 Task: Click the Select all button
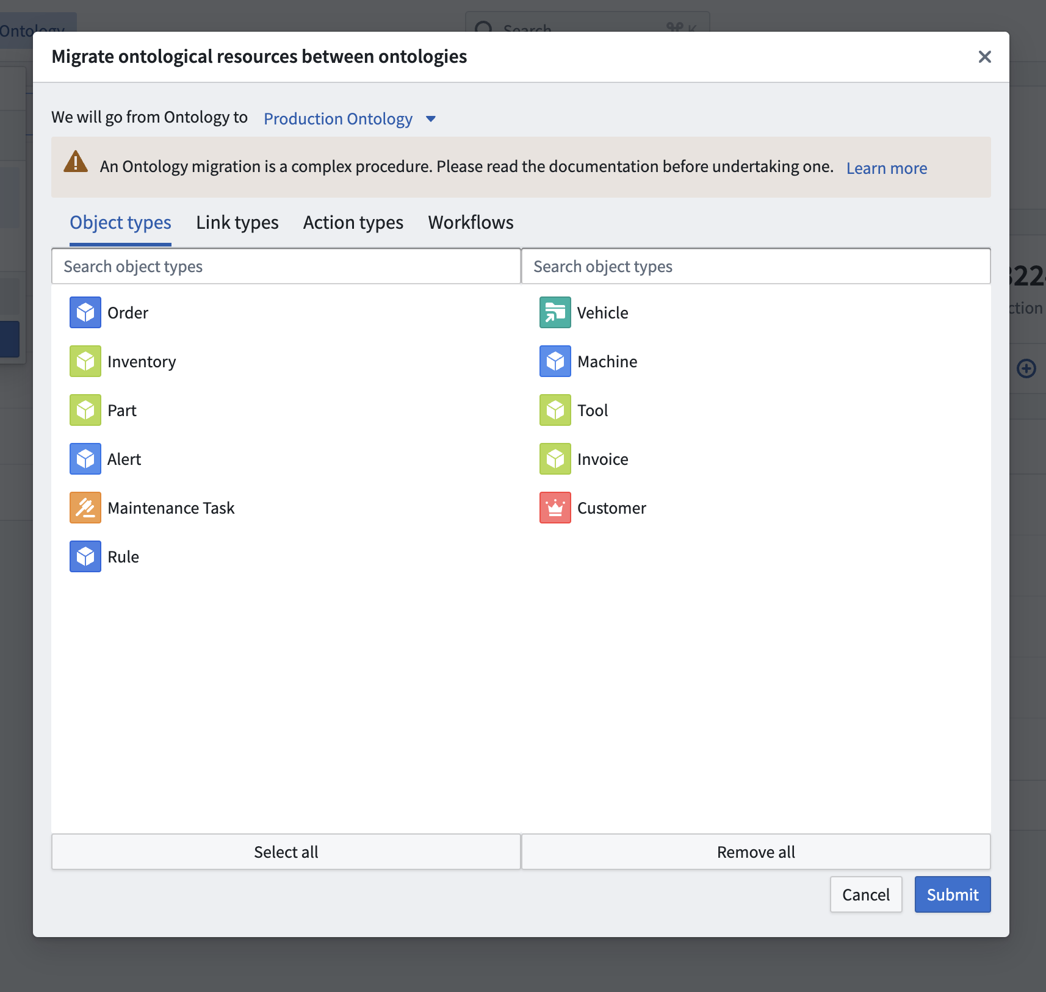[x=286, y=852]
